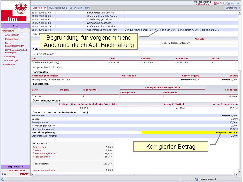Click the horizontal scrollbar thumb

coord(134,175)
